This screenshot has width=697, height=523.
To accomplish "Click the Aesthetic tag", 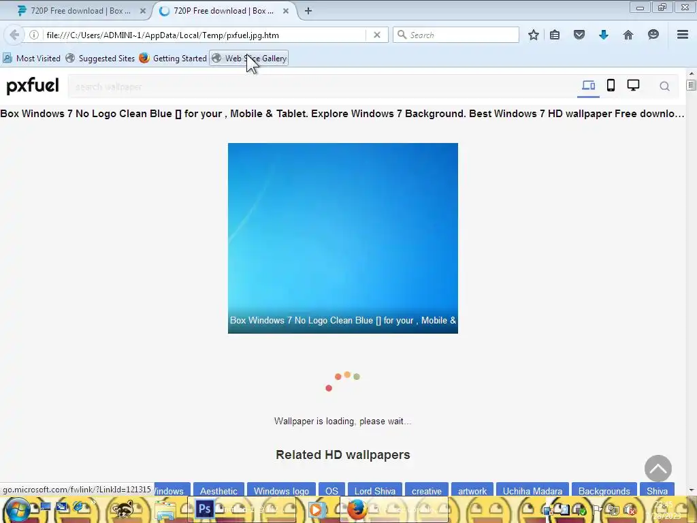I will (x=218, y=490).
